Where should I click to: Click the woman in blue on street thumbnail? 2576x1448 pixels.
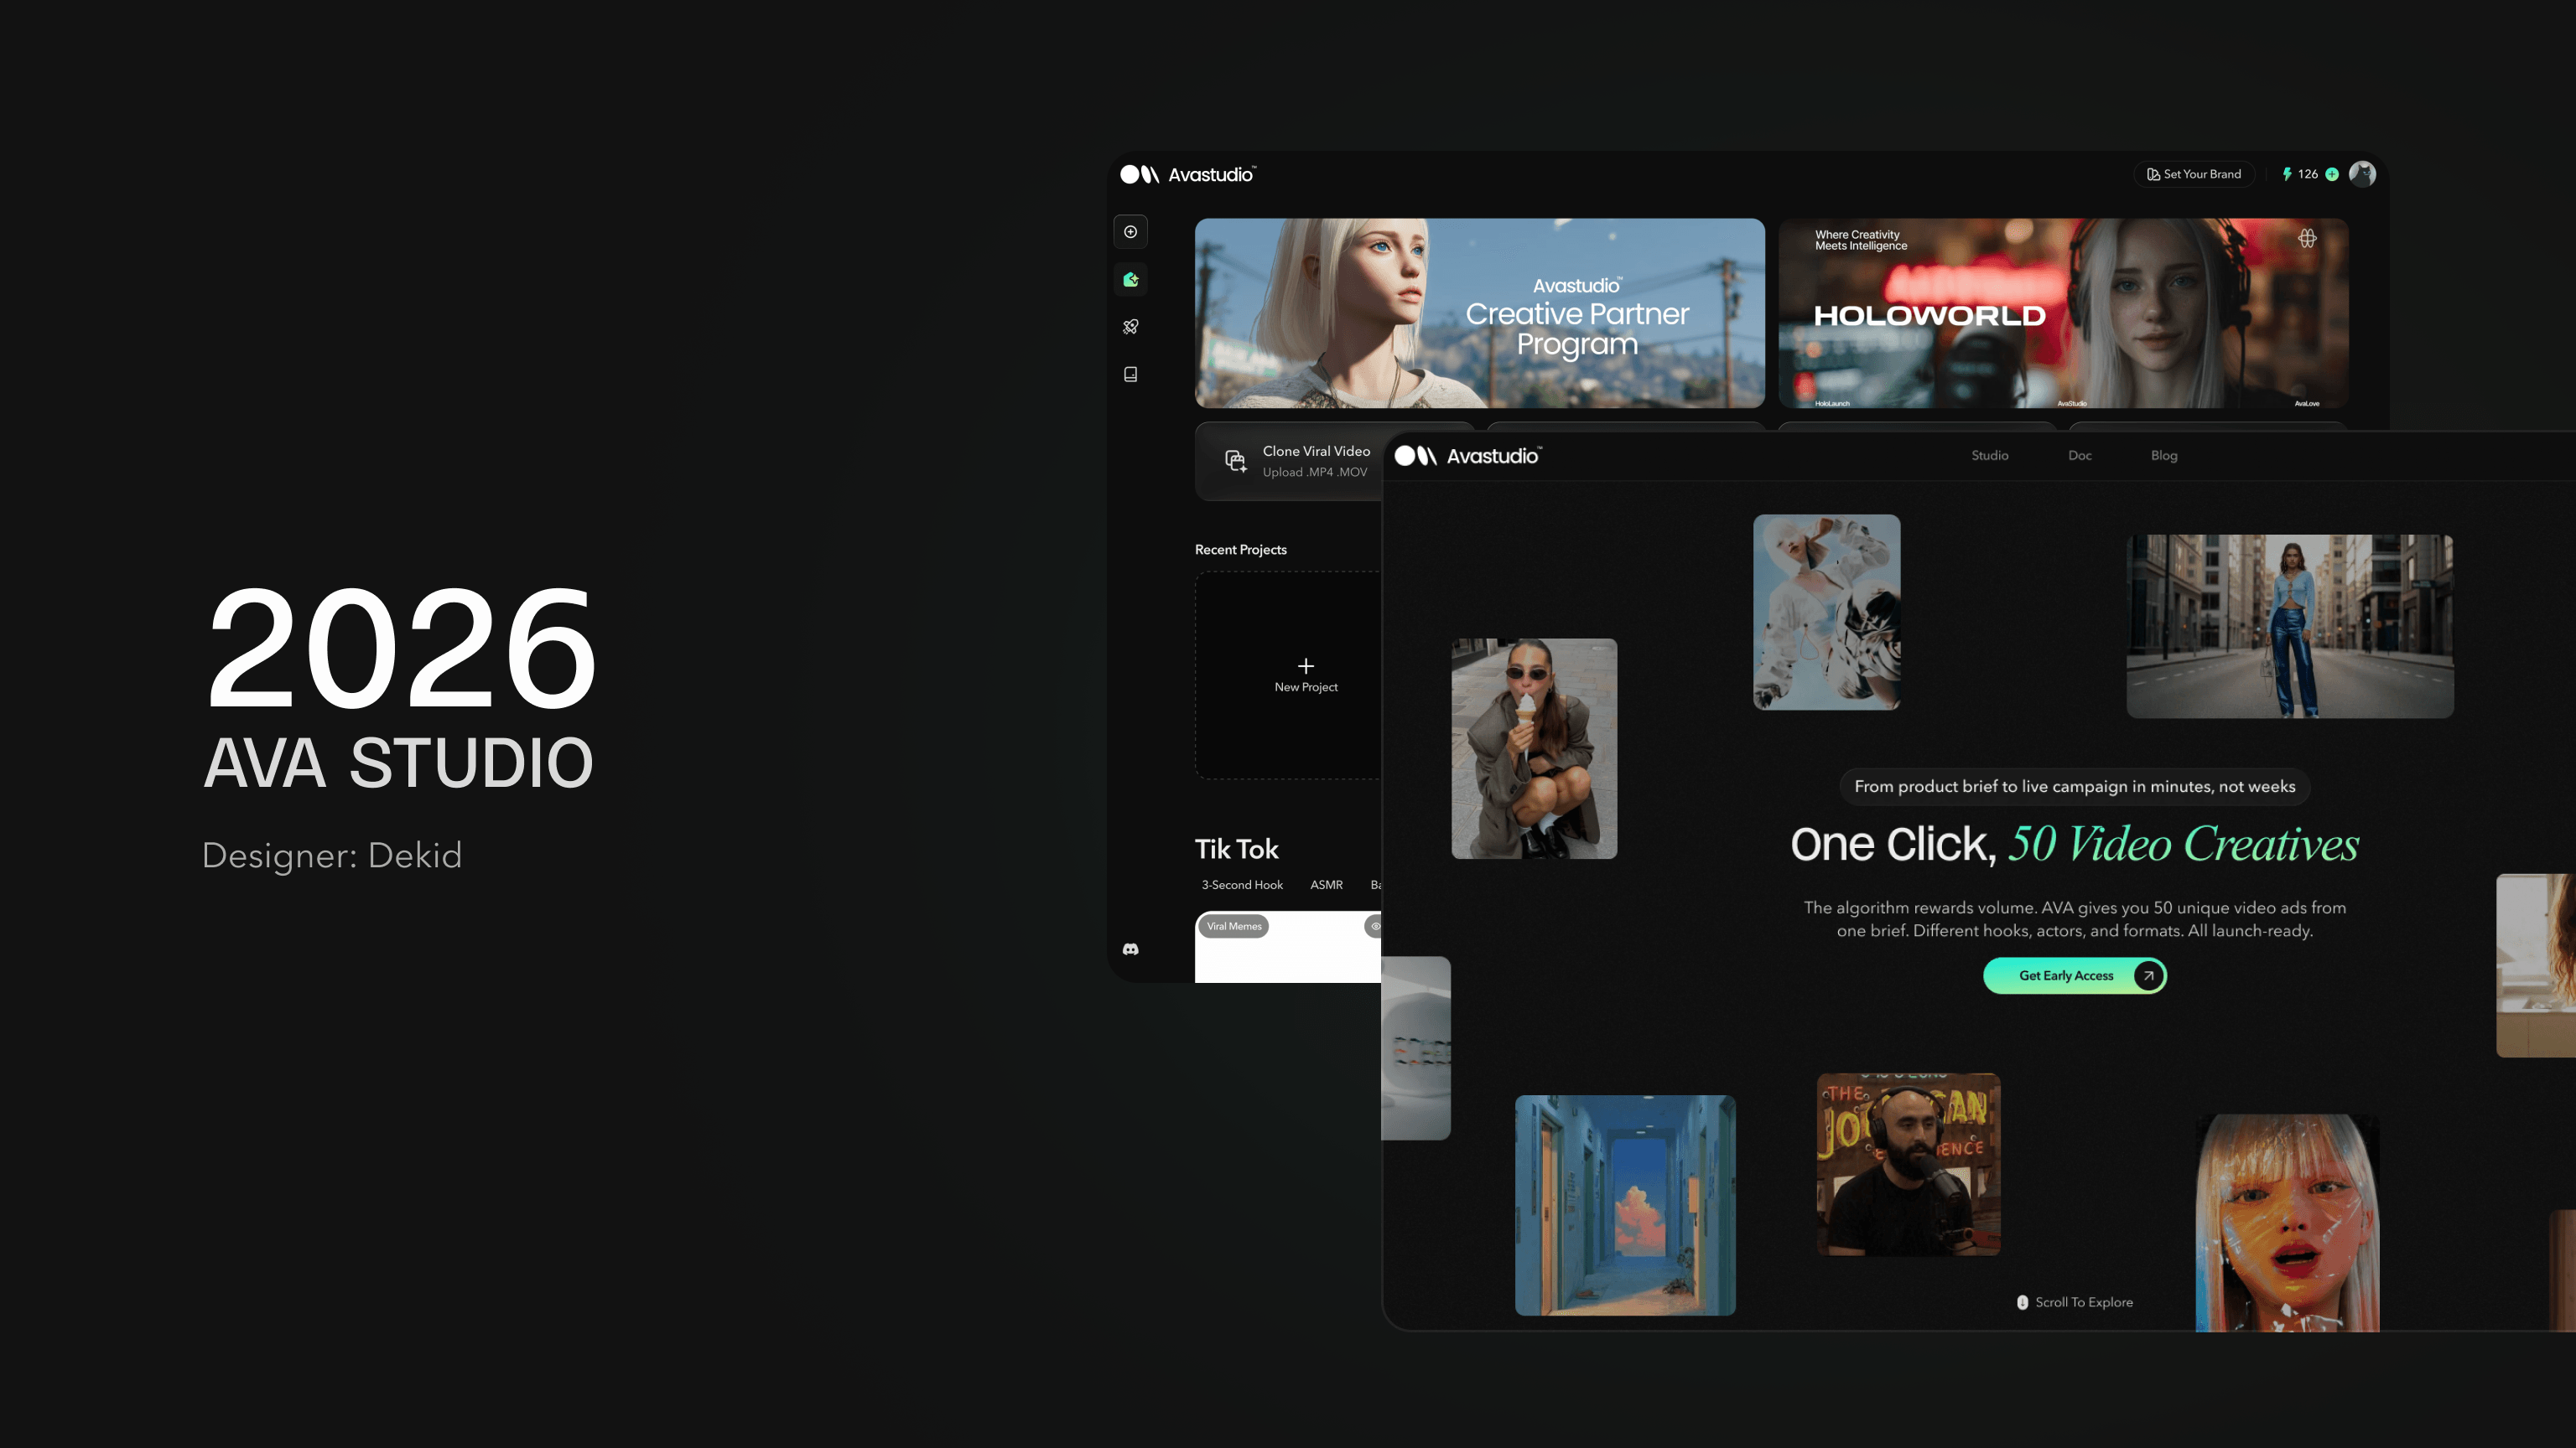[x=2290, y=627]
